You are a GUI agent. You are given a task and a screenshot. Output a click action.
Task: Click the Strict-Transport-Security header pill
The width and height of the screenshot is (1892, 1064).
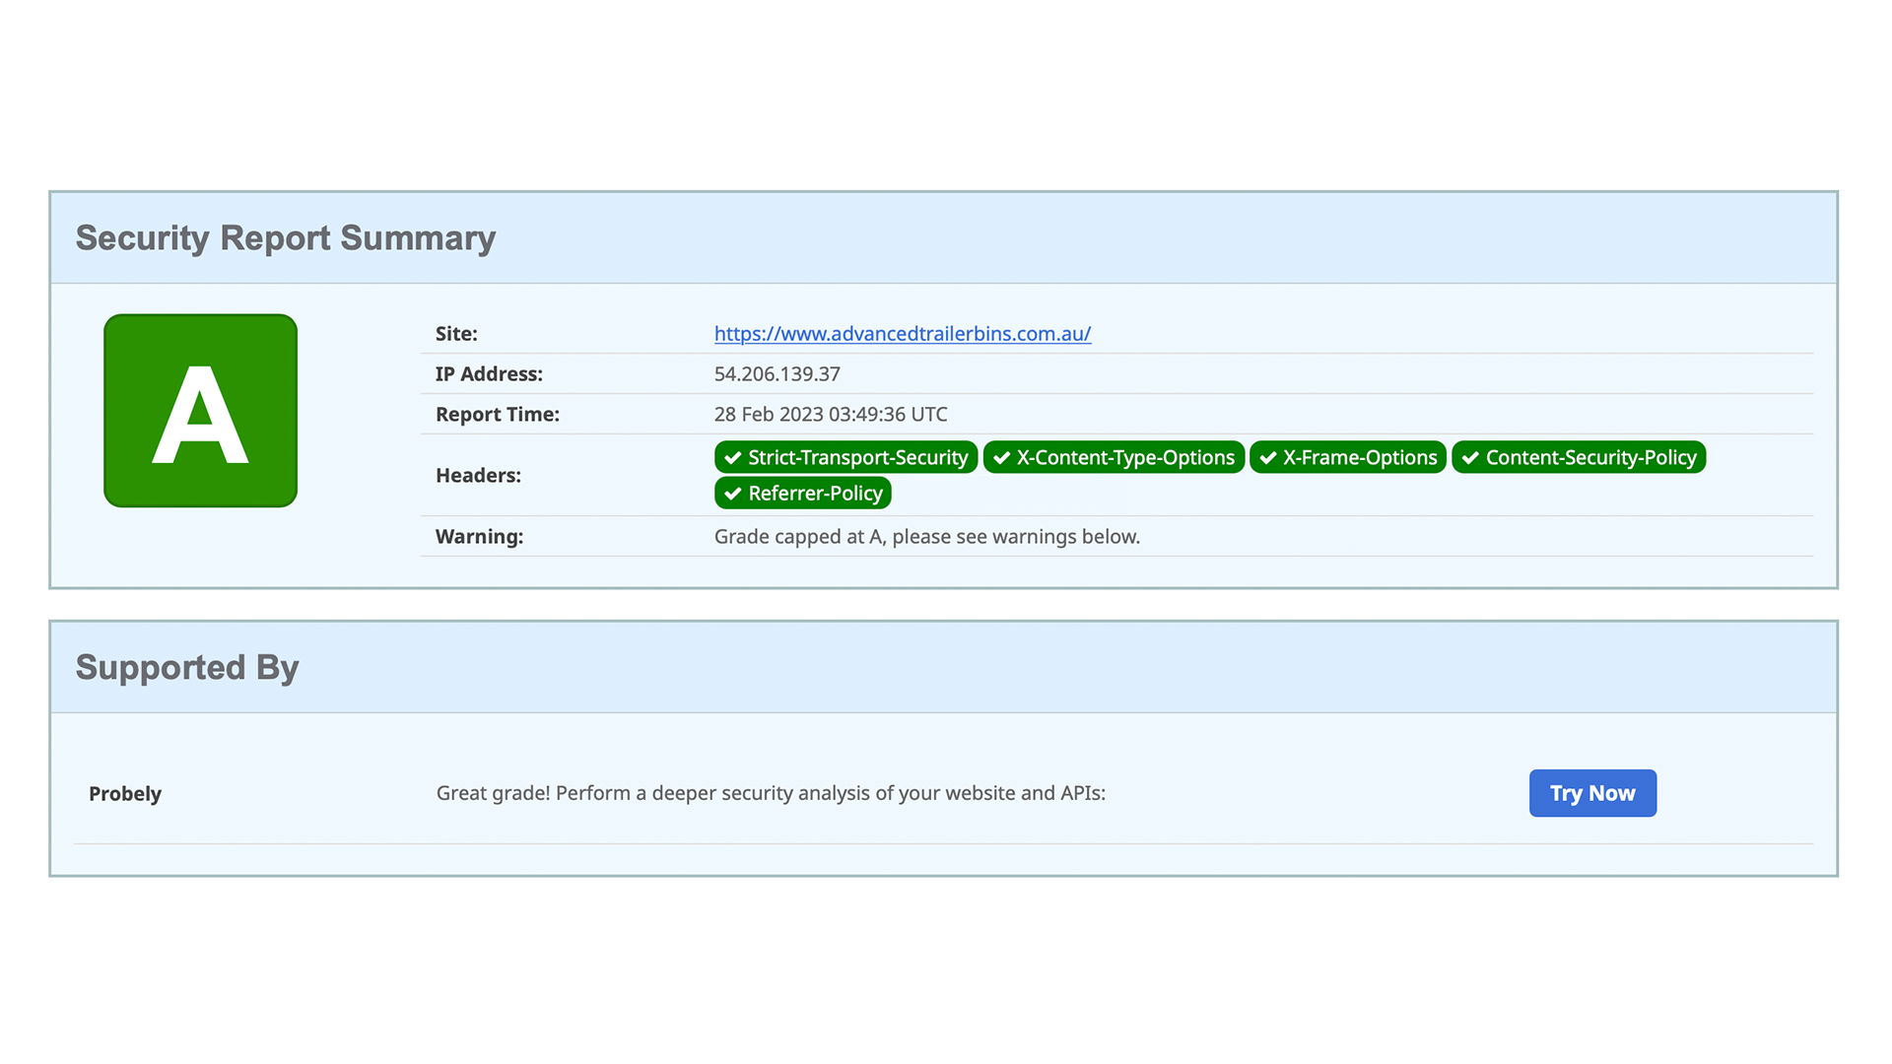coord(845,457)
